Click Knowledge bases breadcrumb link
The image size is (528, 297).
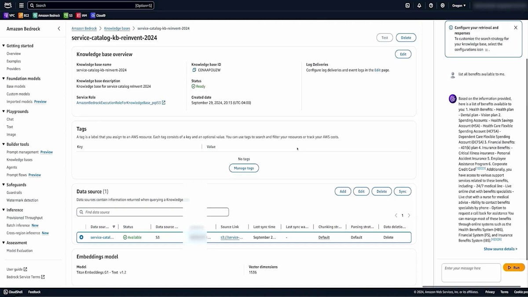117,28
